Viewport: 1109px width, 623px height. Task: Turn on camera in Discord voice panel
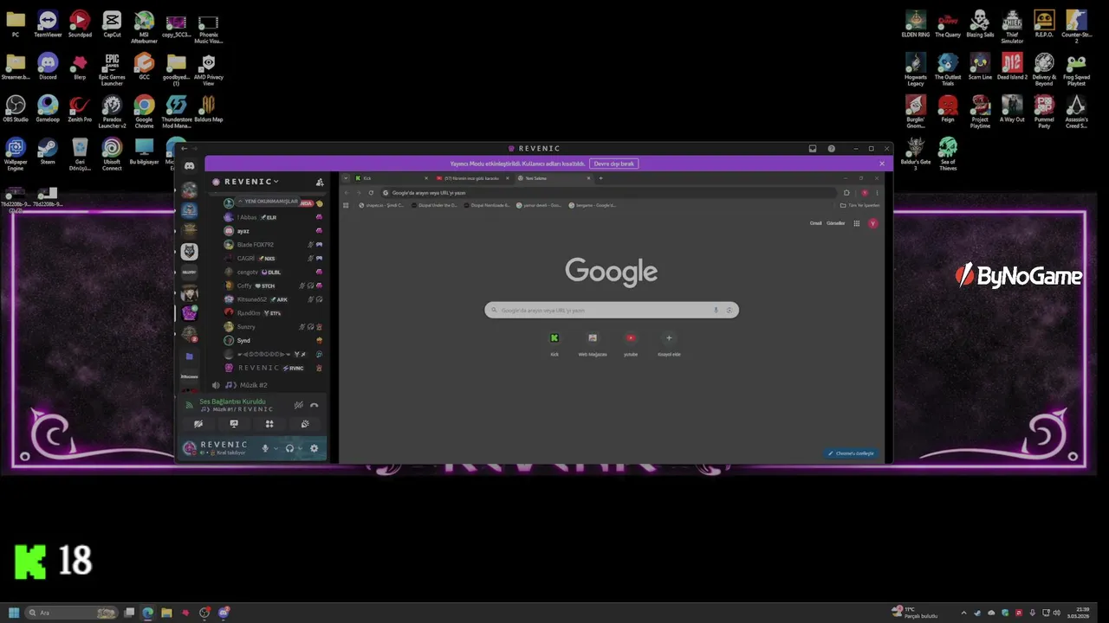198,424
